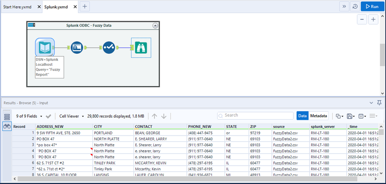Open the save results dropdown
The height and width of the screenshot is (184, 386).
click(x=351, y=116)
